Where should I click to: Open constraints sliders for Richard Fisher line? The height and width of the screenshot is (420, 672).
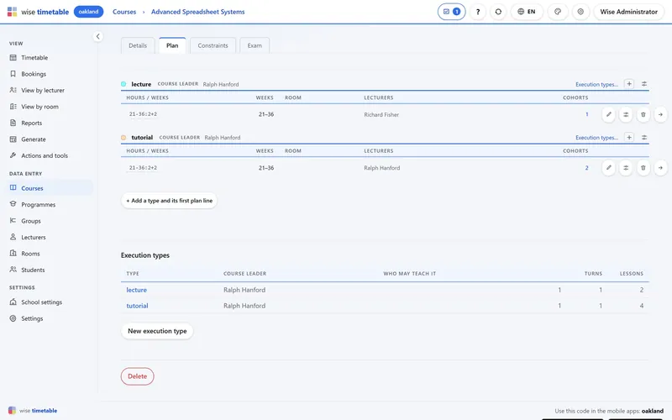626,114
